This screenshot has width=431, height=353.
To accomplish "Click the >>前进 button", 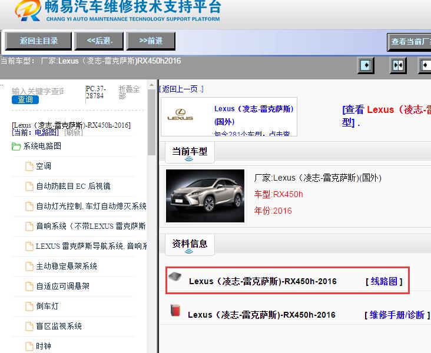I will pos(151,41).
